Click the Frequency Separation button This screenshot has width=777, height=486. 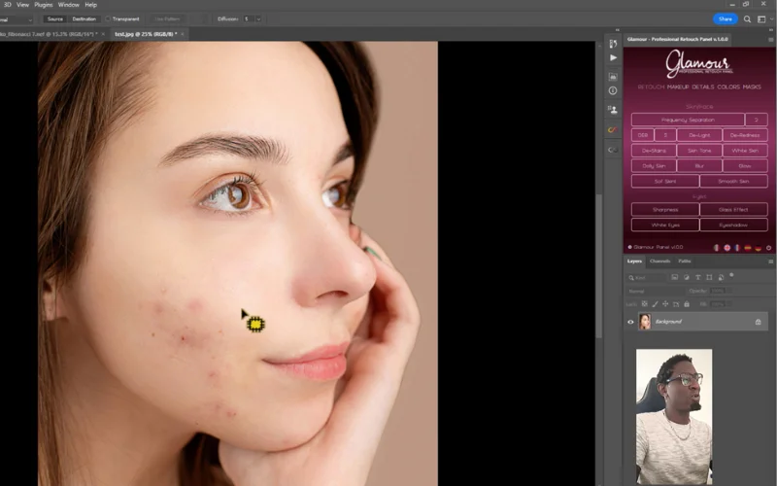tap(687, 120)
